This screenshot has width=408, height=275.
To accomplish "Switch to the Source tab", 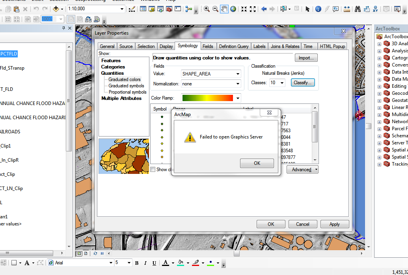I will pos(126,46).
